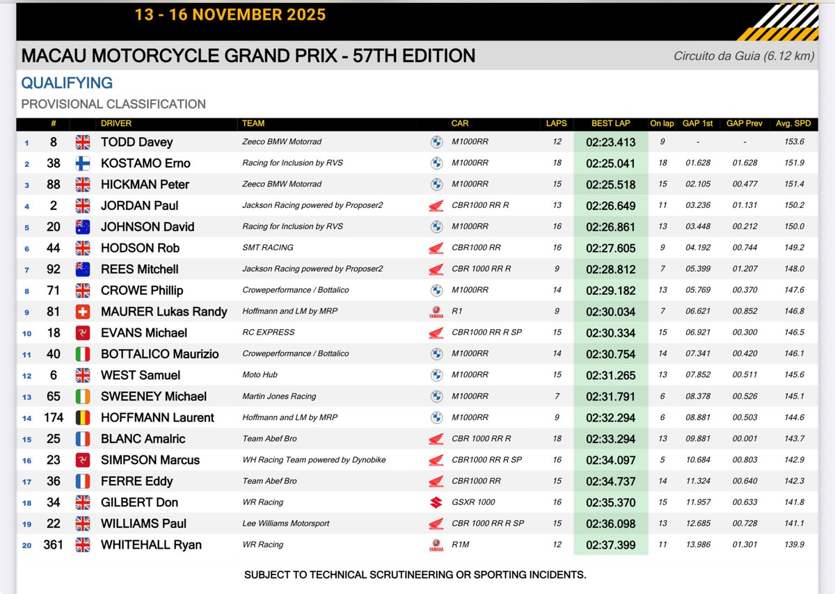
Task: Select the Australian flag for Johnson David
Action: [81, 227]
